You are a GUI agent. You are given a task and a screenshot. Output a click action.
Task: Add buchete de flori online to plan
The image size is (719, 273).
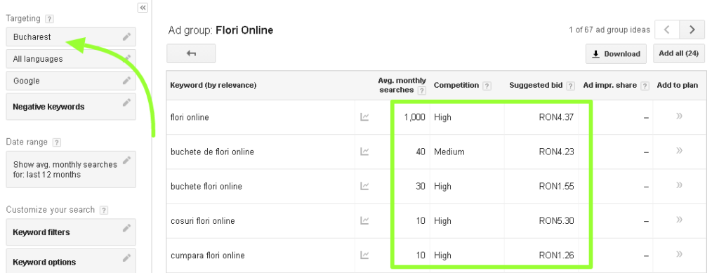[x=679, y=151]
